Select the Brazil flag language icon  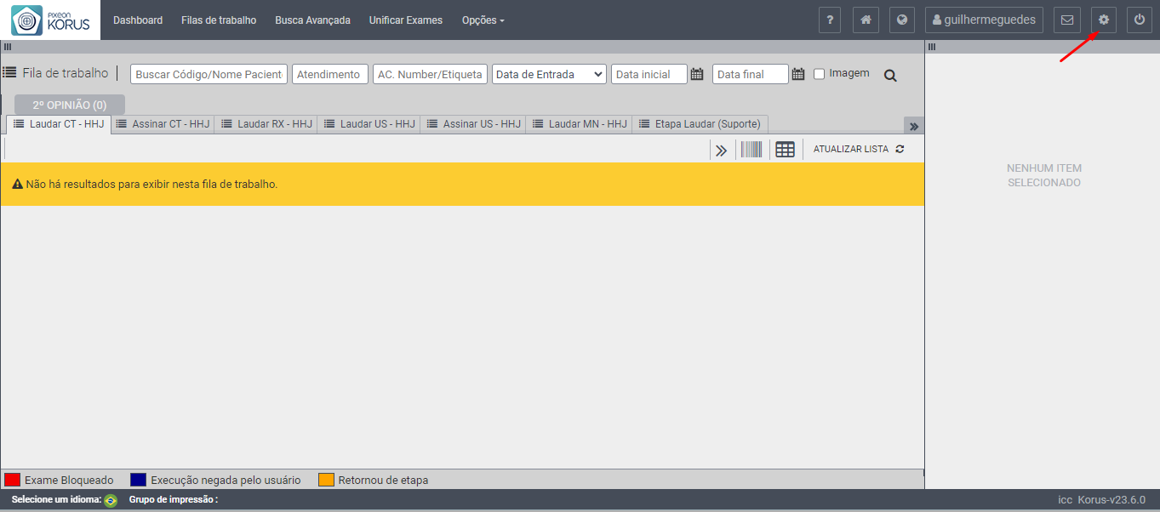click(111, 500)
